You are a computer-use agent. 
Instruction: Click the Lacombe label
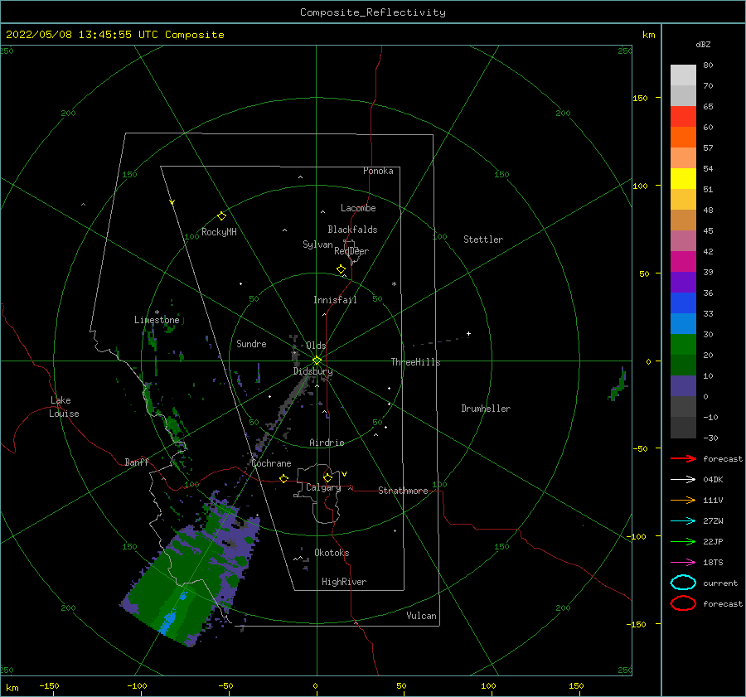coord(358,208)
